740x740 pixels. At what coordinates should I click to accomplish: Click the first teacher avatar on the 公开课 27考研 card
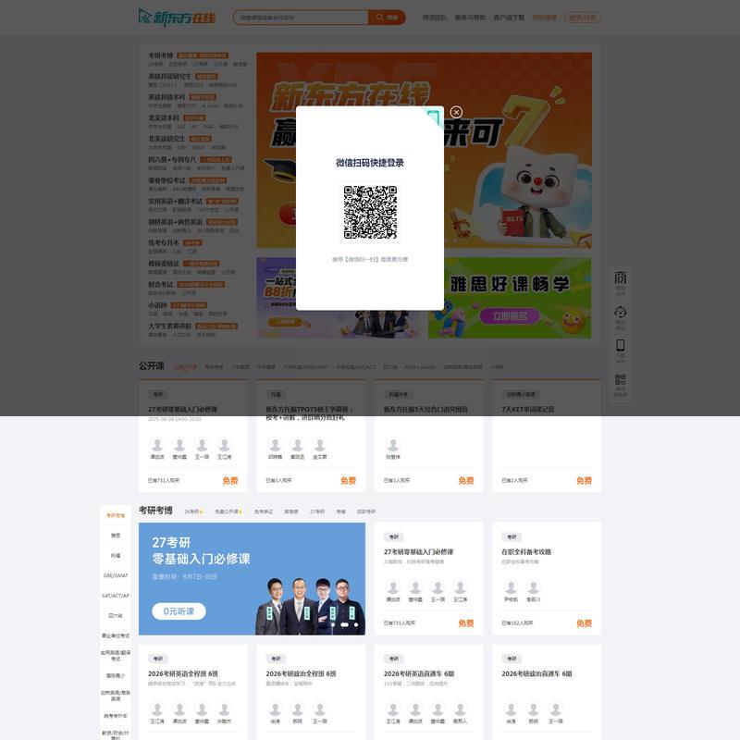coord(157,445)
